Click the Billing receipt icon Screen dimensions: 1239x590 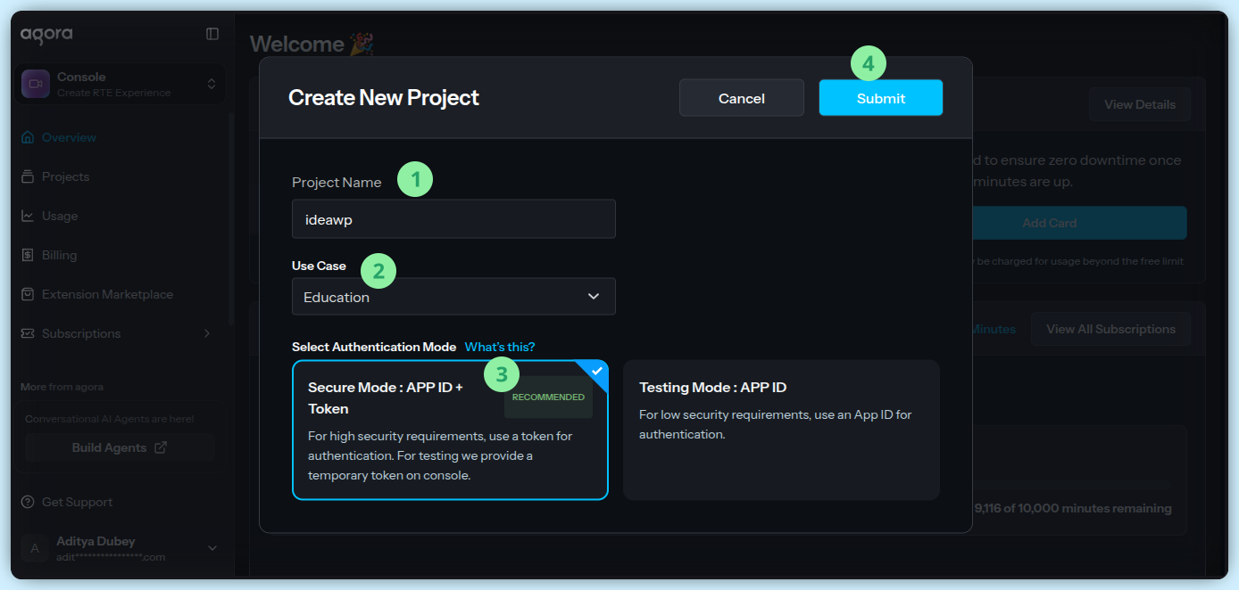click(28, 255)
